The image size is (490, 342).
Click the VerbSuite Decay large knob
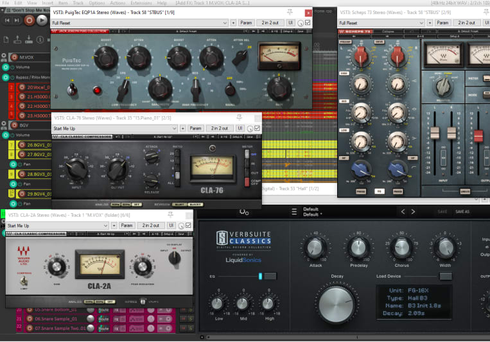[x=337, y=304]
